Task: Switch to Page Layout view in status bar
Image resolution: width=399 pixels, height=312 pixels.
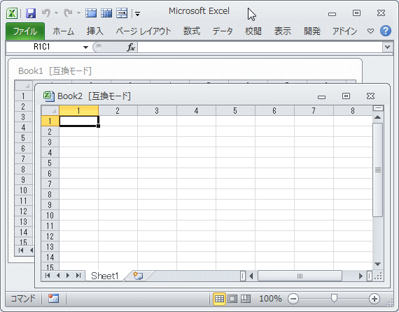Action: (x=232, y=299)
